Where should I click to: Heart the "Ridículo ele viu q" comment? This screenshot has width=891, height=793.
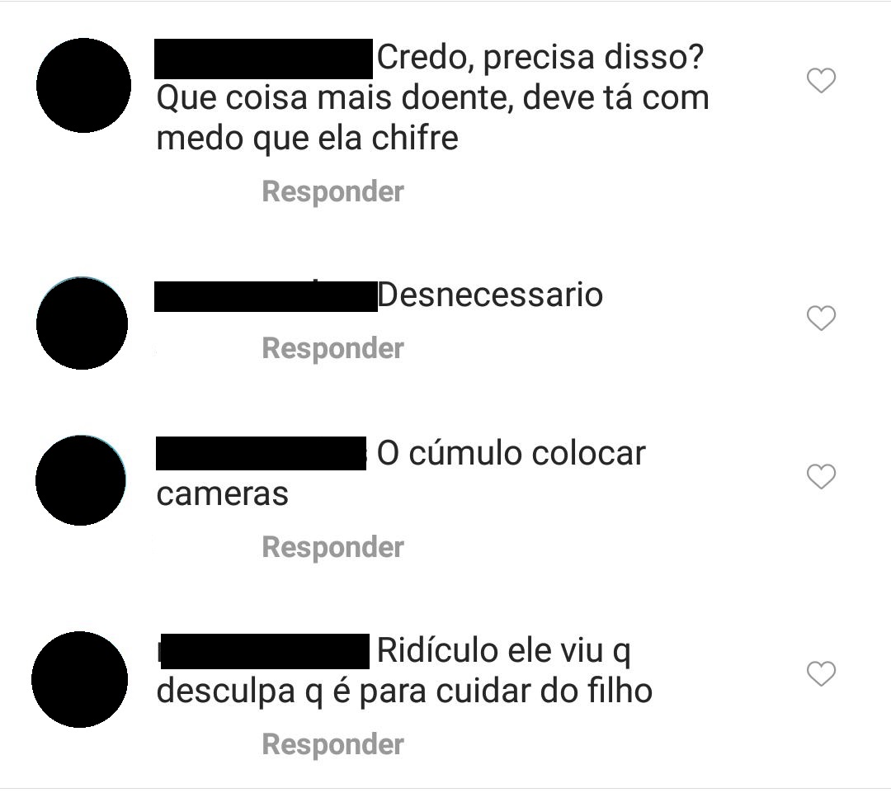pos(821,673)
